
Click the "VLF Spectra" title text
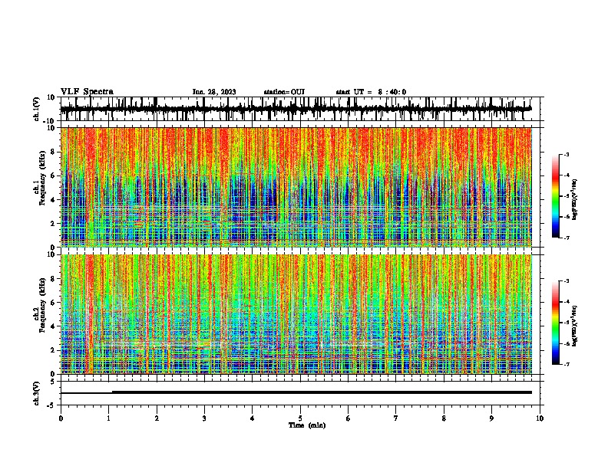87,92
